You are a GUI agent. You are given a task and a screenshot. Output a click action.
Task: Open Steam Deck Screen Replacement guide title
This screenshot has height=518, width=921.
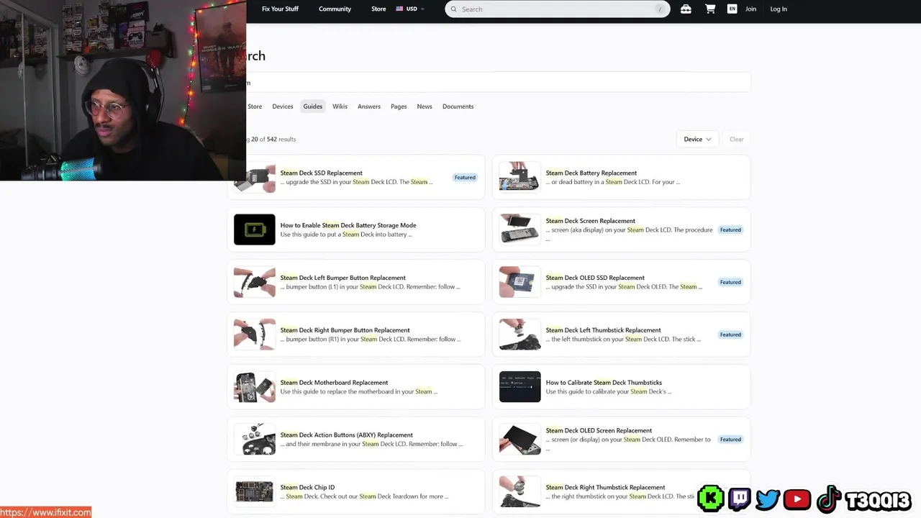(590, 221)
